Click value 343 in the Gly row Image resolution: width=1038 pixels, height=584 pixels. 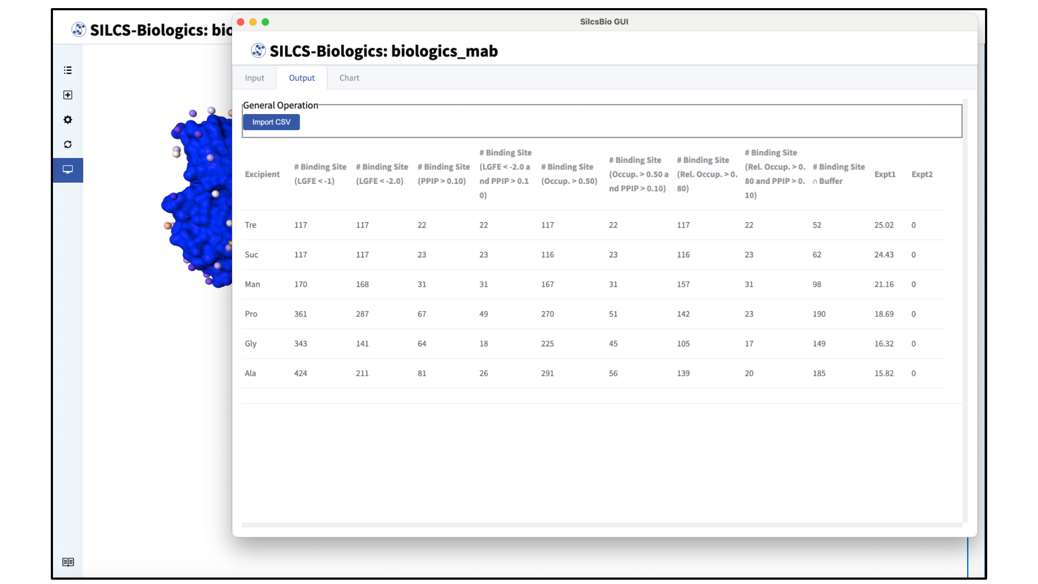pos(301,344)
